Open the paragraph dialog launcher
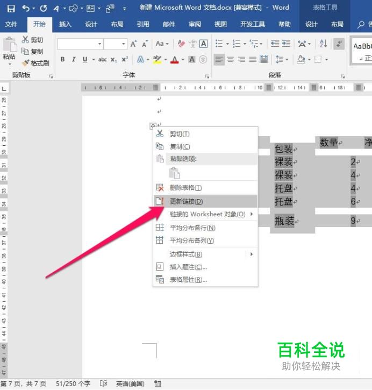 click(342, 76)
